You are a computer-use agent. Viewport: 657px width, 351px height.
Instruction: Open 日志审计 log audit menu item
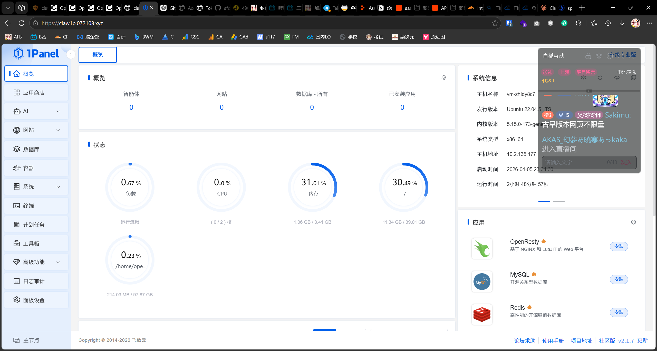click(33, 281)
